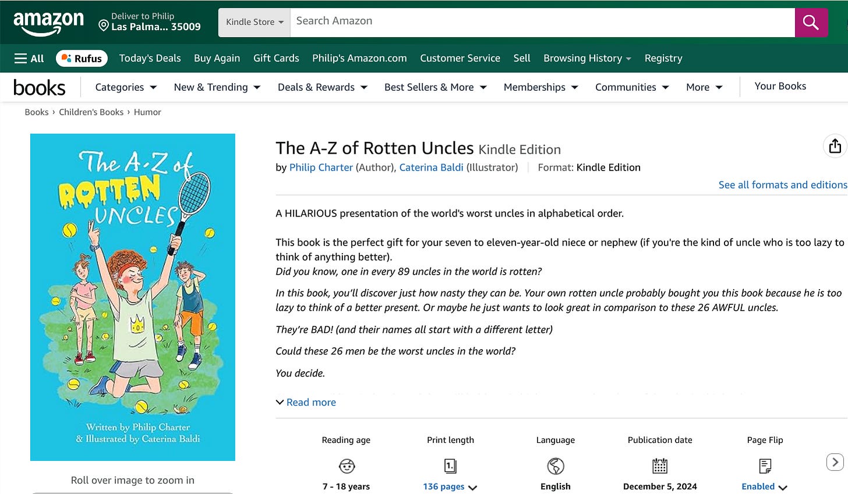The width and height of the screenshot is (848, 494).
Task: Open the Books breadcrumb
Action: pos(37,112)
